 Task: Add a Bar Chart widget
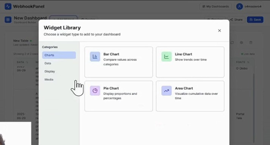(x=119, y=62)
